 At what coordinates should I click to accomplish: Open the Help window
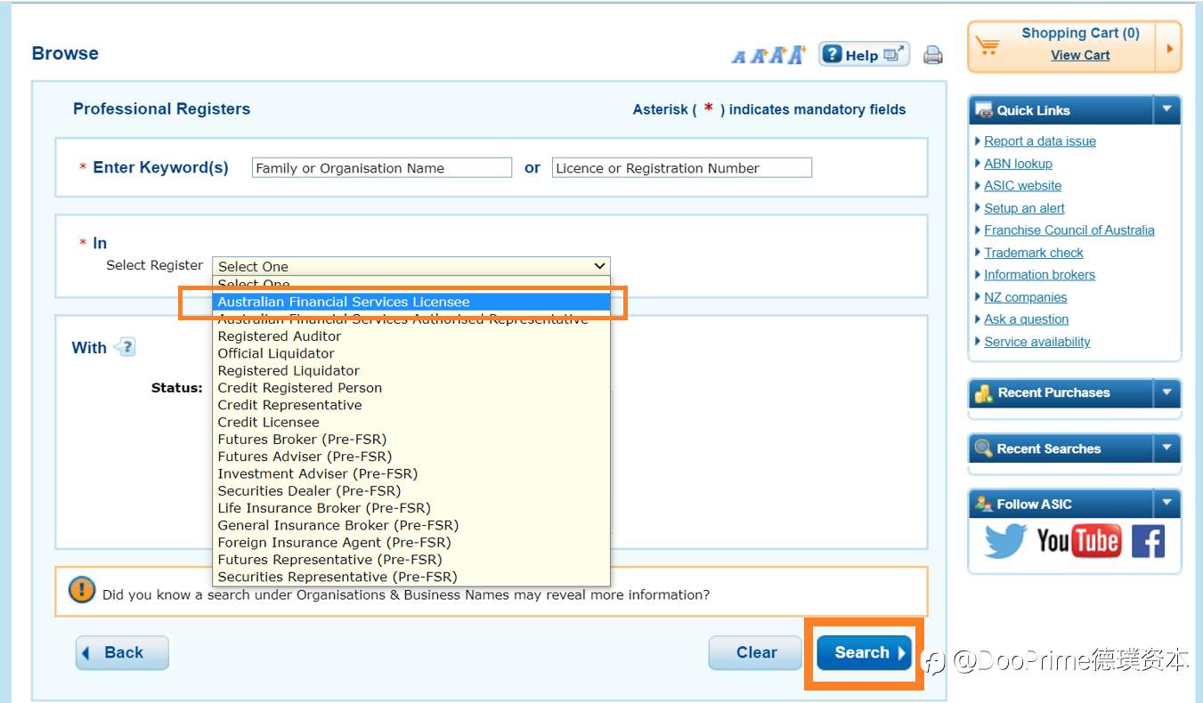click(x=864, y=55)
